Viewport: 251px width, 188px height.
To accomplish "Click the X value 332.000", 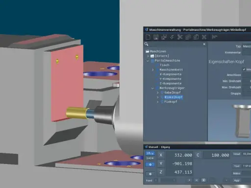I will (183, 155).
